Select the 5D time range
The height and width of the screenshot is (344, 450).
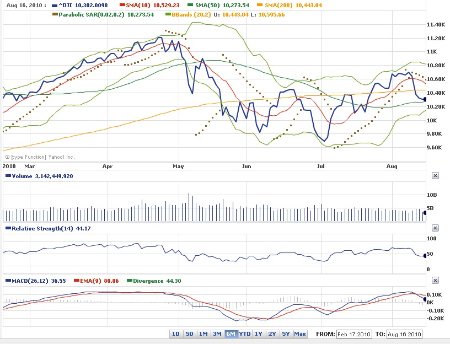coord(189,334)
